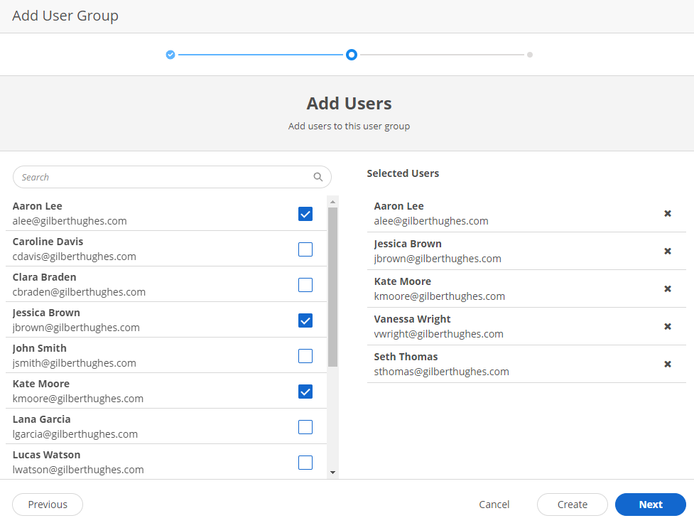Click the Cancel link
694x523 pixels.
click(494, 505)
